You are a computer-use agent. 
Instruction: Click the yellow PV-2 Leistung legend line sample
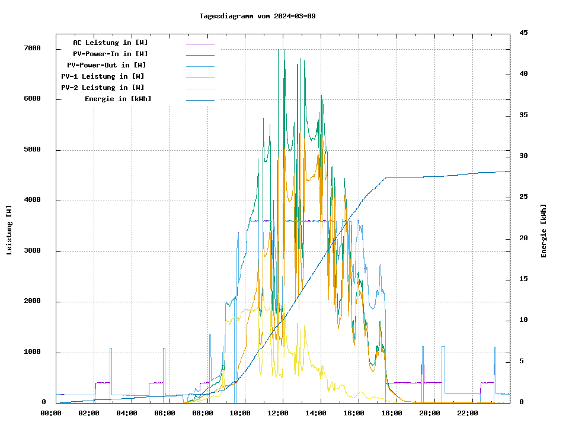(x=200, y=89)
